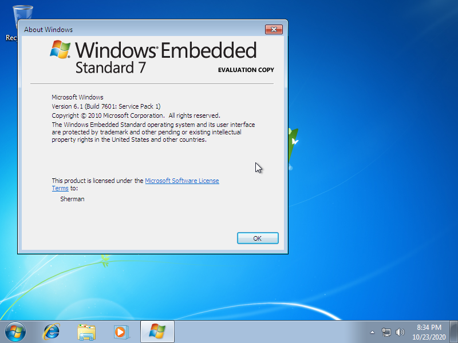Screen dimensions: 458x343
Task: Close the About Windows dialog
Action: click(x=274, y=29)
